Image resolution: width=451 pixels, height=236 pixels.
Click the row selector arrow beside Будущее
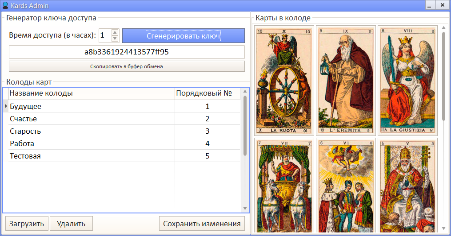6,106
